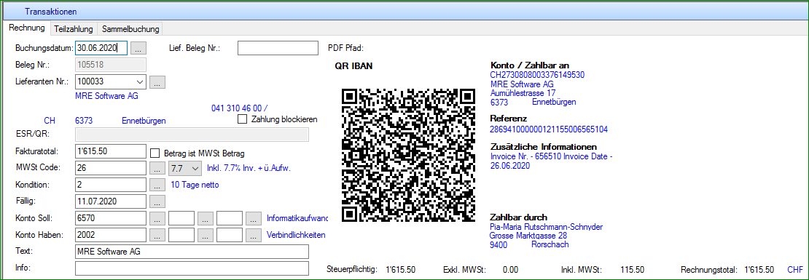Click the Lief. Beleg Nr. input field
The height and width of the screenshot is (280, 809).
click(x=278, y=48)
